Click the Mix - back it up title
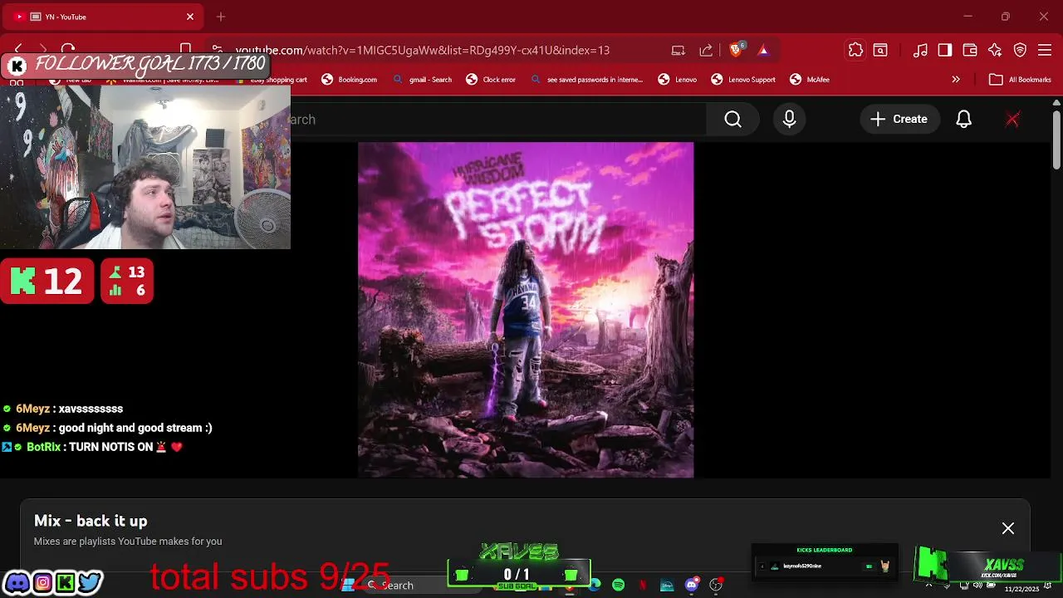 (91, 521)
